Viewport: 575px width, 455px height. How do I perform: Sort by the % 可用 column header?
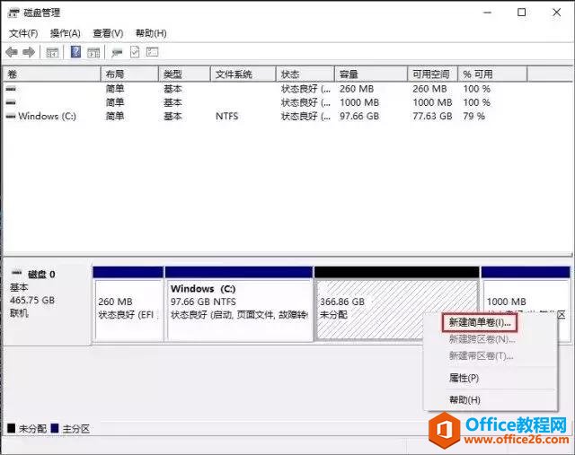click(492, 74)
